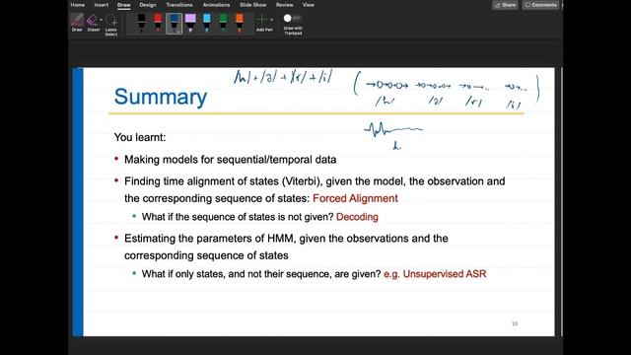Click the Share button
The image size is (631, 355).
505,5
